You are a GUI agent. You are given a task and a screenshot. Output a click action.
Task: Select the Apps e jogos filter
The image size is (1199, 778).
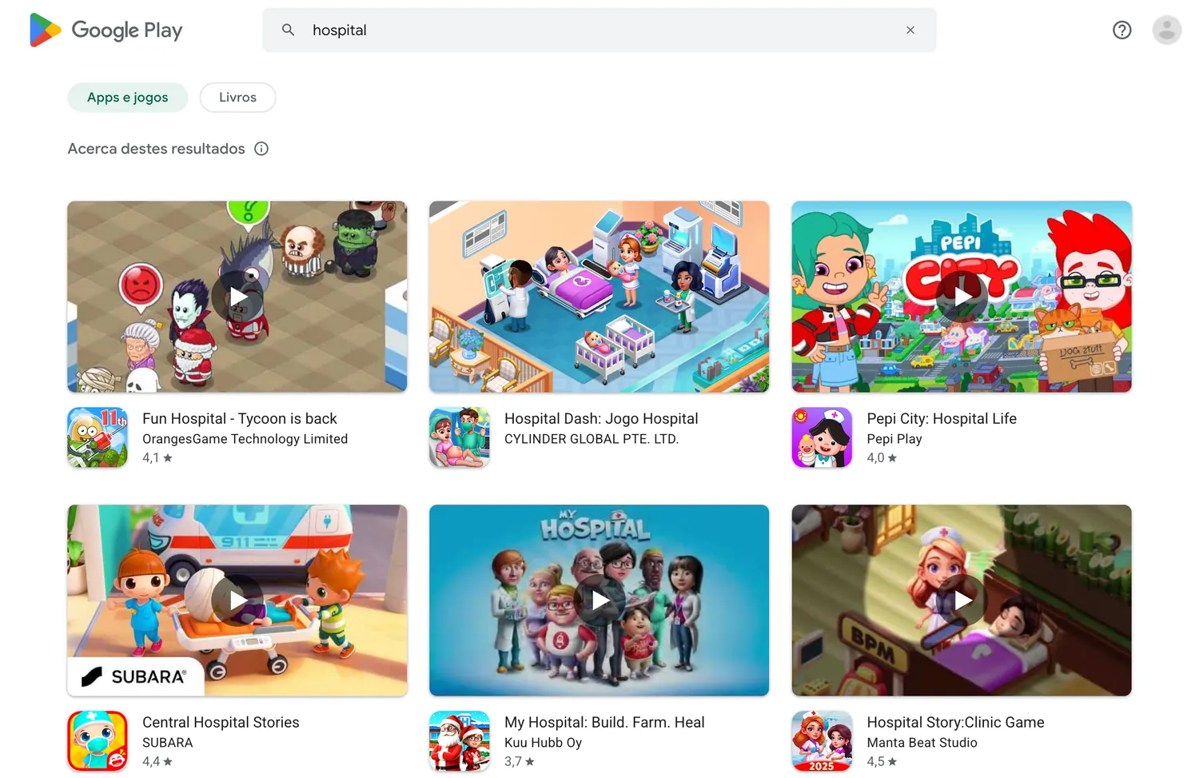click(x=128, y=98)
